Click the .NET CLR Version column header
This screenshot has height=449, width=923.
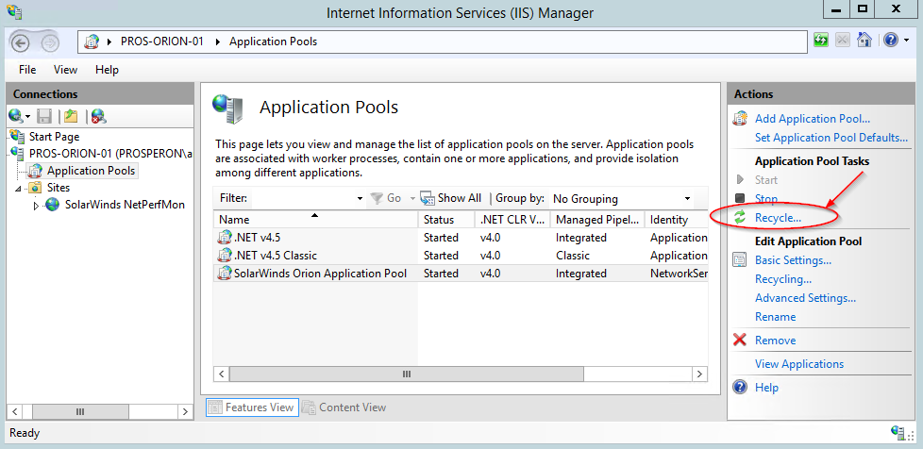click(x=512, y=220)
